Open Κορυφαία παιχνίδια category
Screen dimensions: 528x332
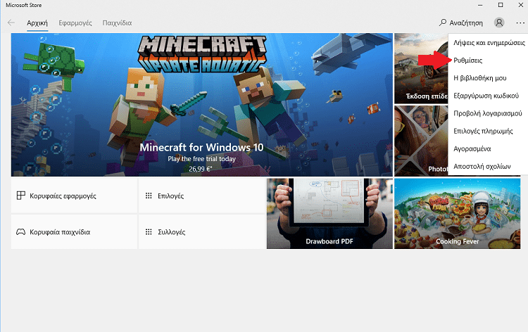pos(74,232)
